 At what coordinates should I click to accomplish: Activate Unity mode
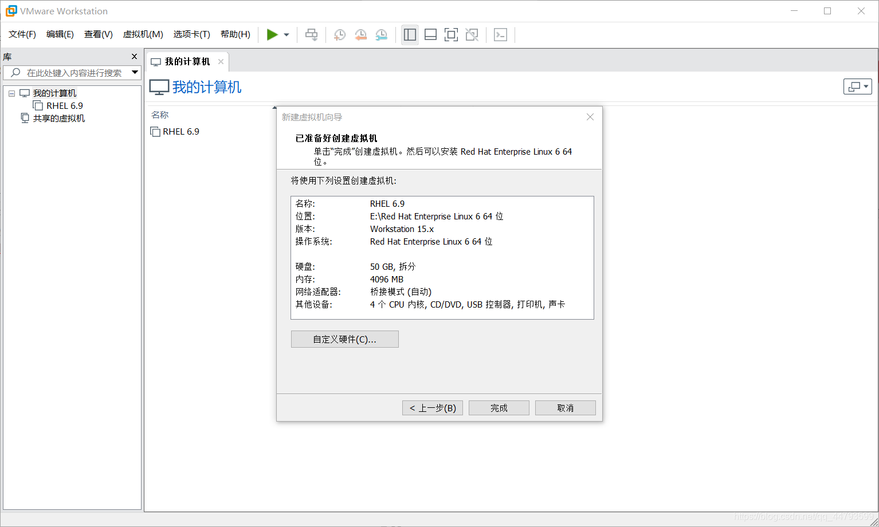pyautogui.click(x=472, y=34)
